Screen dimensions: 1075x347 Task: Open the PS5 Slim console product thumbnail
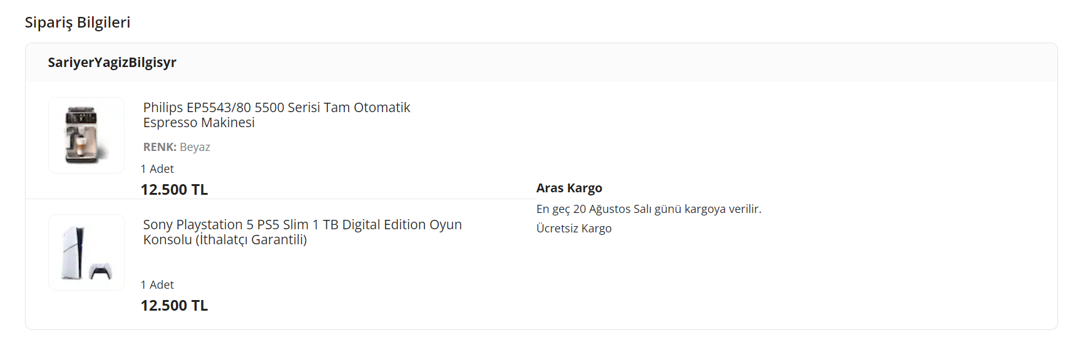[x=86, y=252]
